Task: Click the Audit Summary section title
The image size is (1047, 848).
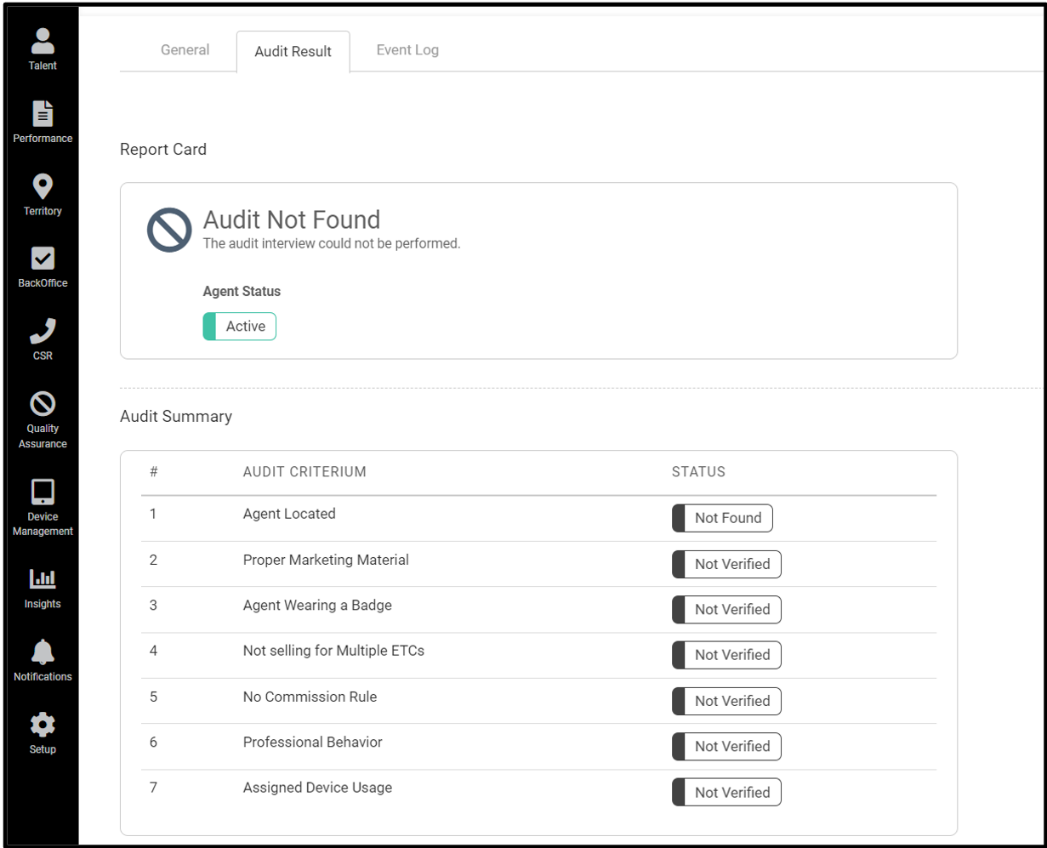Action: click(176, 417)
